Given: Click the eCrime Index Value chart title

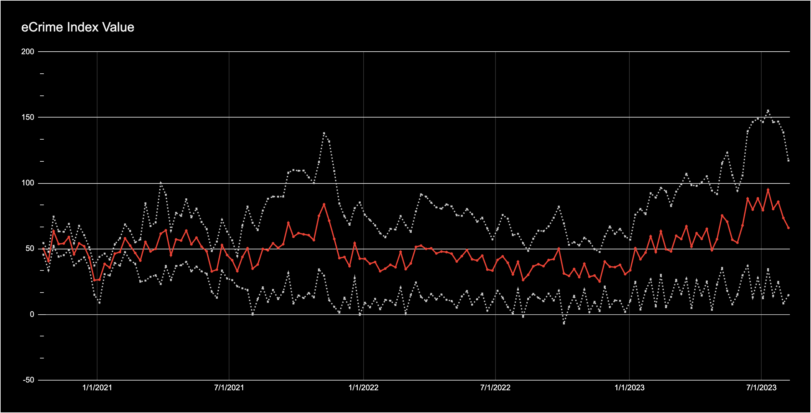Looking at the screenshot, I should click(x=78, y=27).
